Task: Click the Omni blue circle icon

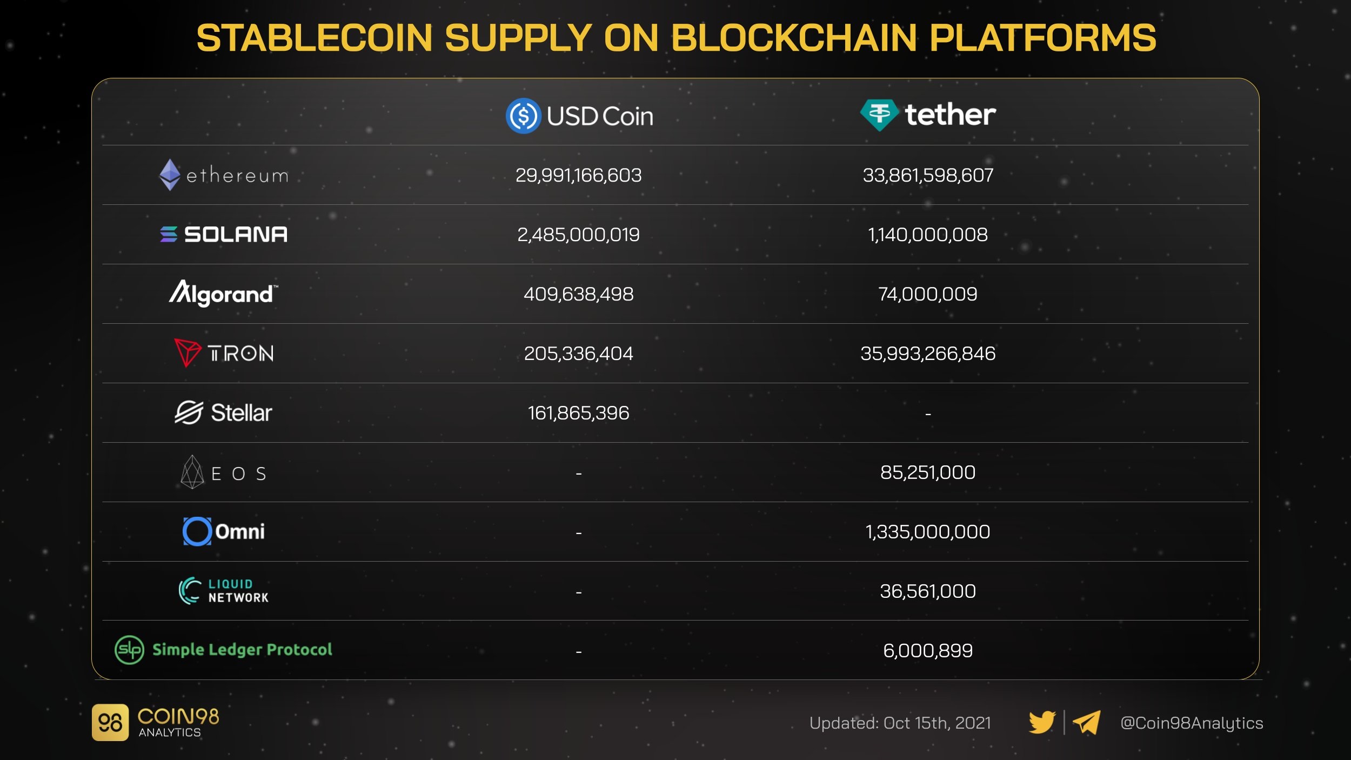Action: click(x=197, y=531)
